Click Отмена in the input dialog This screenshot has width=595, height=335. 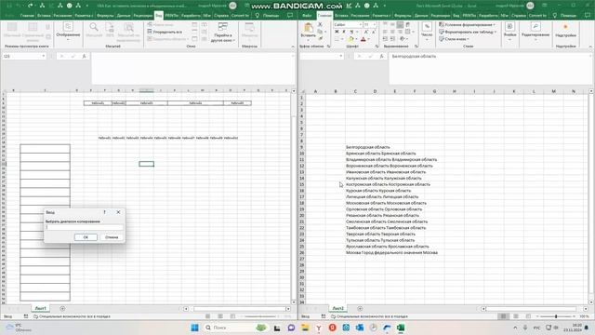[x=112, y=237]
